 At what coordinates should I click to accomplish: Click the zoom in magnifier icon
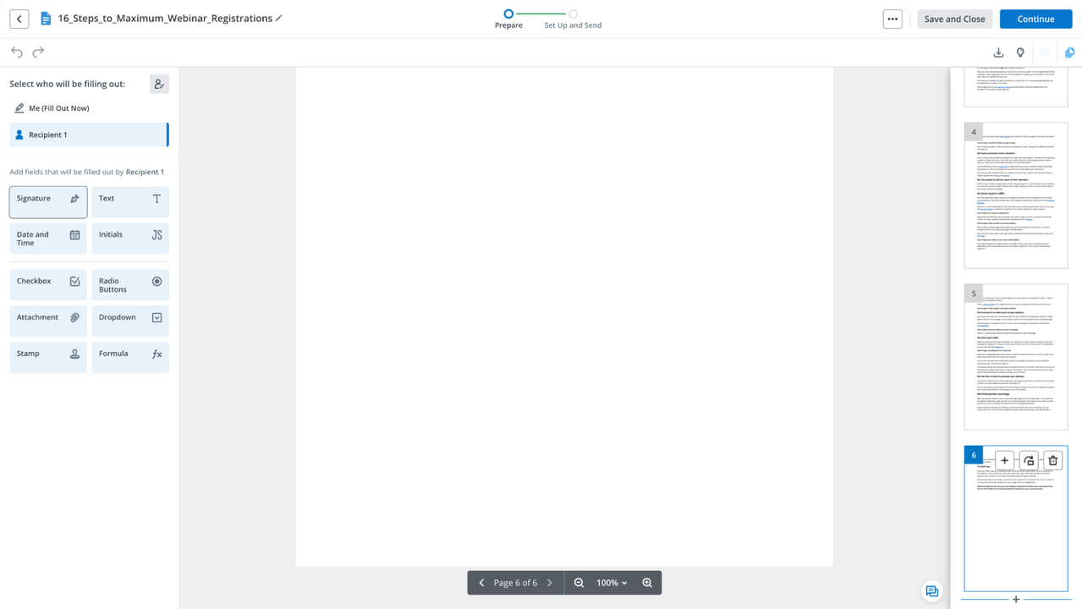pyautogui.click(x=647, y=583)
